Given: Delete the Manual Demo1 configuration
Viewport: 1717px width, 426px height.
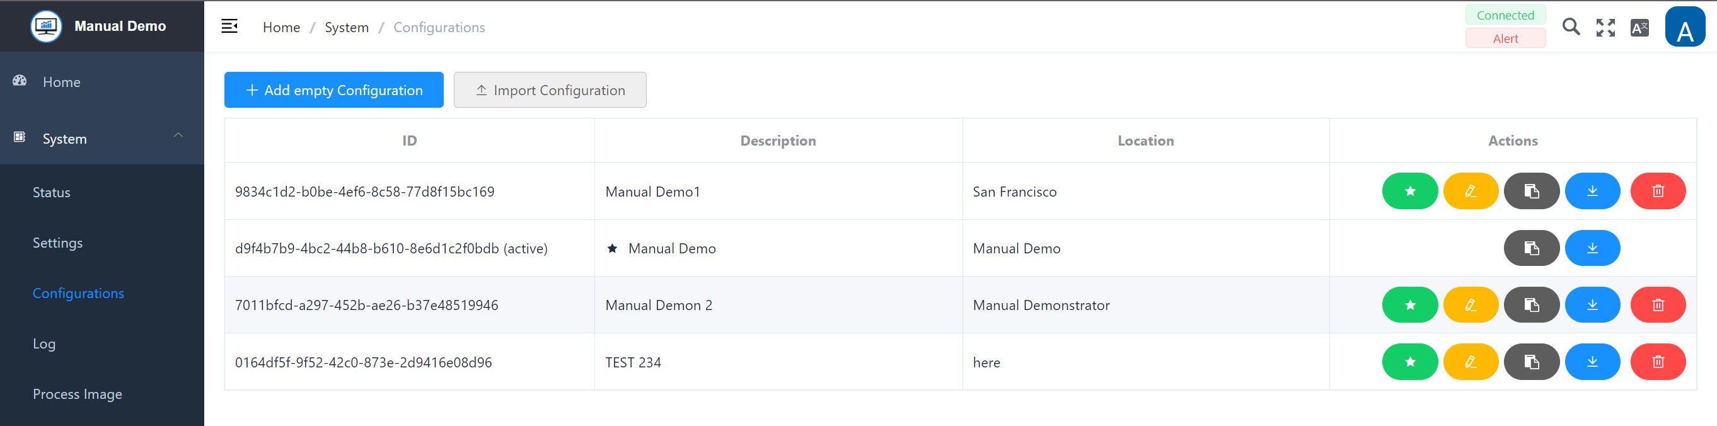Looking at the screenshot, I should coord(1657,192).
